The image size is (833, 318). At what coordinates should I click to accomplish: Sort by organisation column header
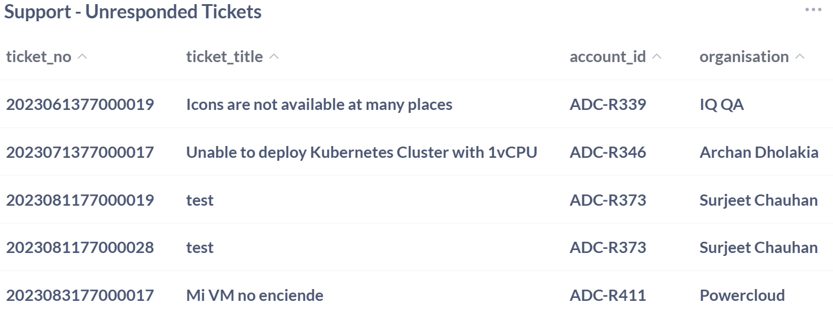(x=744, y=57)
